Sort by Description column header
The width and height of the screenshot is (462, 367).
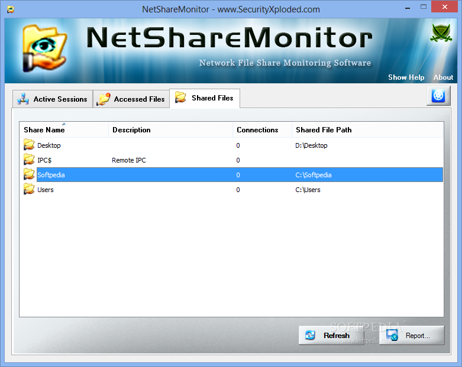(x=170, y=130)
